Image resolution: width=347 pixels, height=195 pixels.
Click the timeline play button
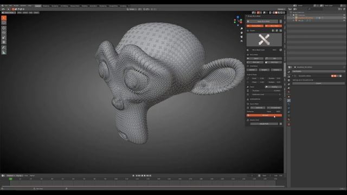coord(145,175)
